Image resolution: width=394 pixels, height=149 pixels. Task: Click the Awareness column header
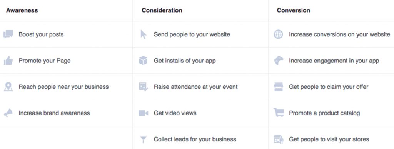tap(22, 10)
